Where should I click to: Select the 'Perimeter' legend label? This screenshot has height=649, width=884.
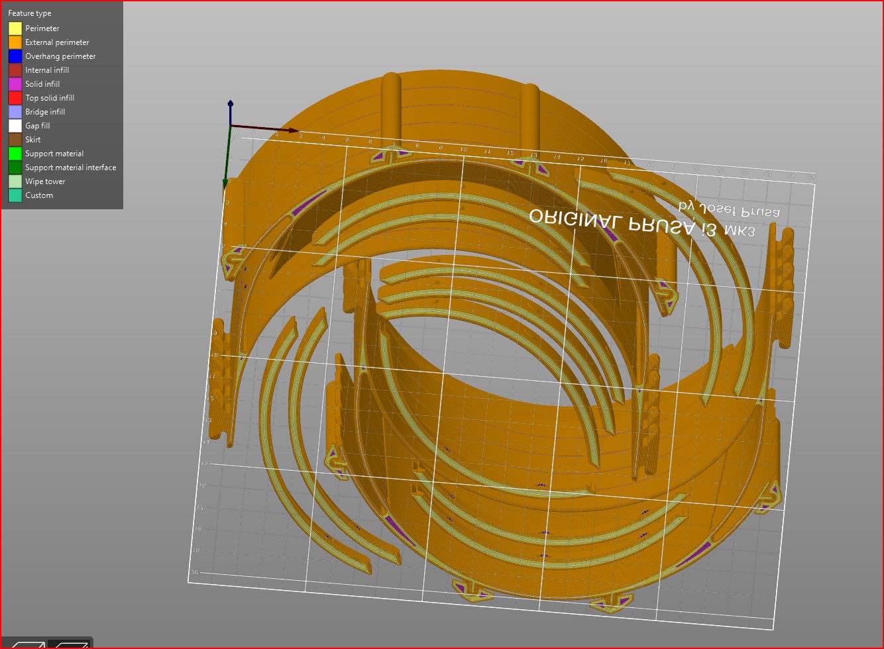click(x=42, y=28)
